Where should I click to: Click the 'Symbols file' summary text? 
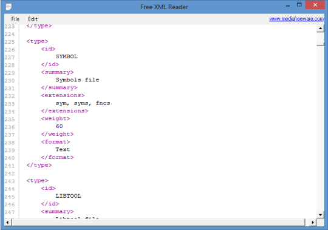(x=77, y=79)
